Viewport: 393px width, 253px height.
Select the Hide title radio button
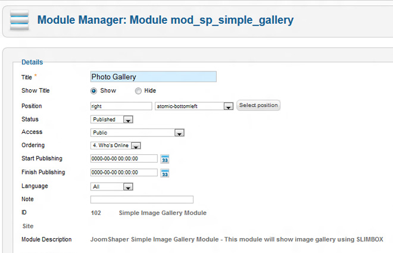point(138,91)
